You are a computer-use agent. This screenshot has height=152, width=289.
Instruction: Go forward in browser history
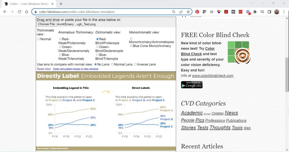tap(12, 12)
